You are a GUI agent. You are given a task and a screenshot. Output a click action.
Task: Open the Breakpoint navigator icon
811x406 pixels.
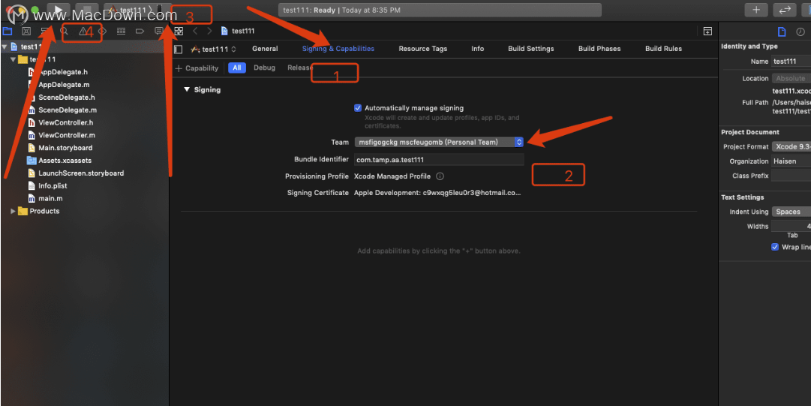[x=140, y=31]
